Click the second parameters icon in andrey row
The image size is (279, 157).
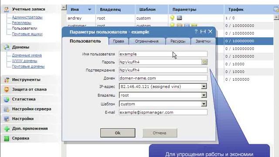[179, 18]
